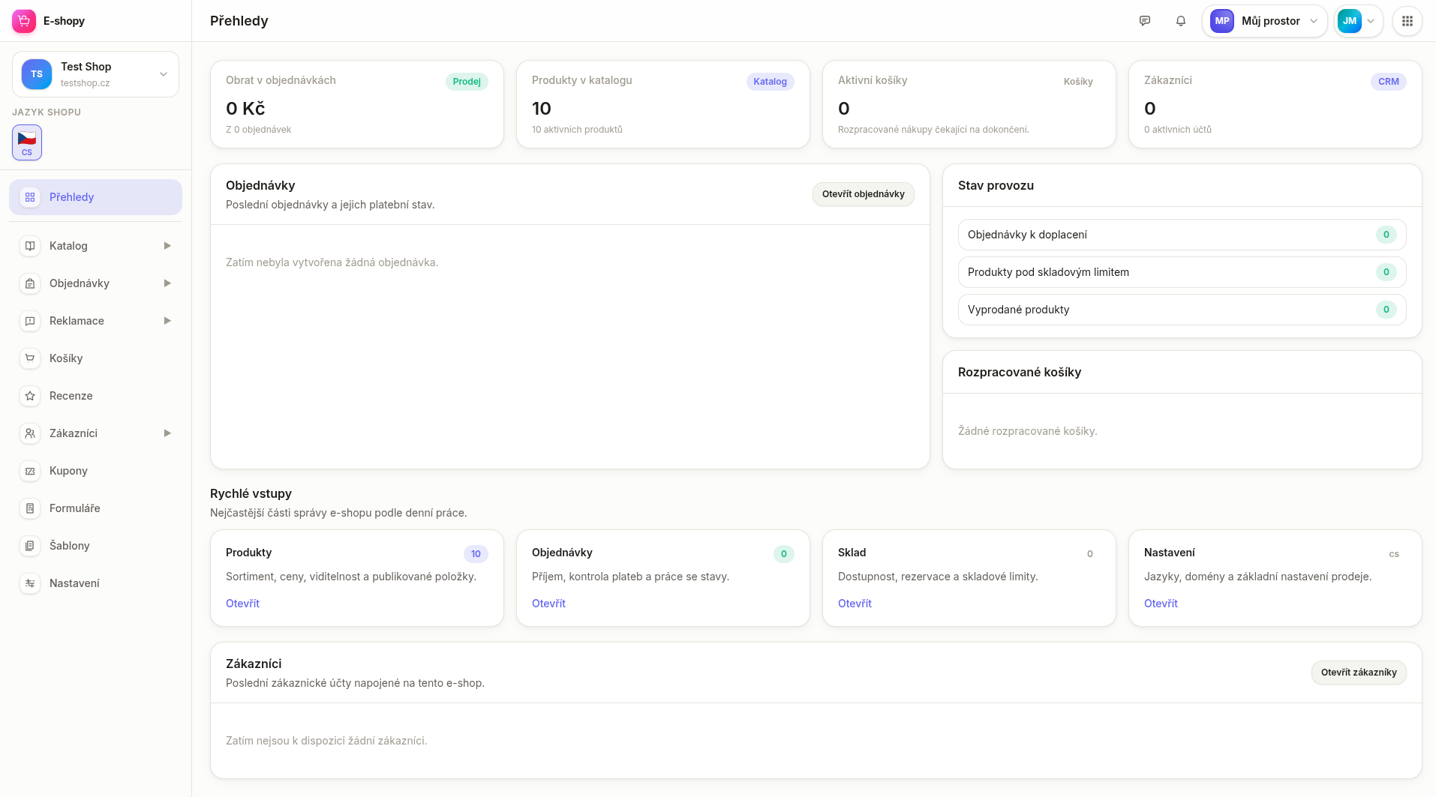Viewport: 1436px width, 797px height.
Task: Select the Objednávky k doplacení row
Action: click(1182, 235)
